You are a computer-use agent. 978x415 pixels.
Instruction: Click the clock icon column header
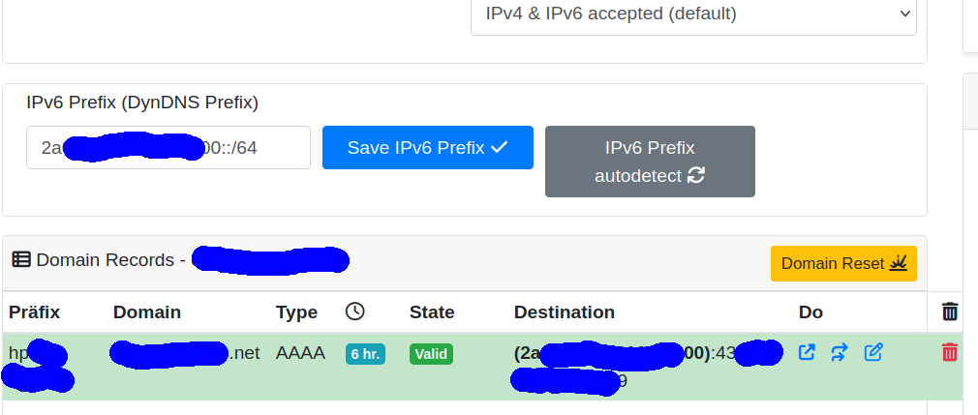tap(355, 311)
